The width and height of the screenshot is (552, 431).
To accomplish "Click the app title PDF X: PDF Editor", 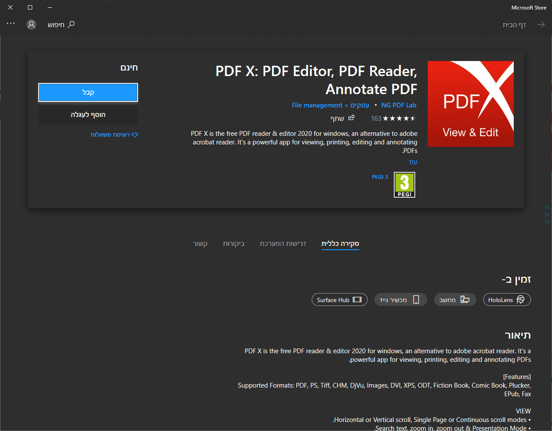I will [316, 80].
